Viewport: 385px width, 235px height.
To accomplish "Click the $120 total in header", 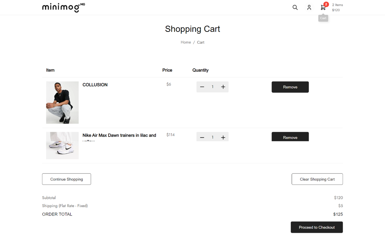I will coord(336,10).
